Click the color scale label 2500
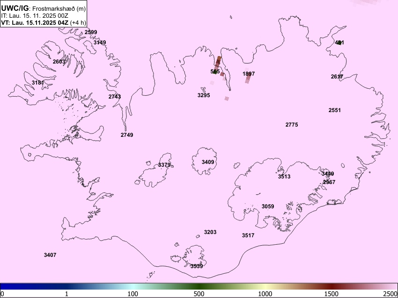The width and height of the screenshot is (398, 298). pos(391,294)
